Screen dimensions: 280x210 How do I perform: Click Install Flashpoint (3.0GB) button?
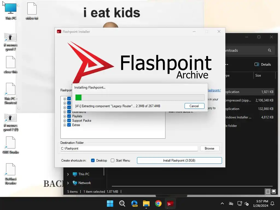(179, 160)
